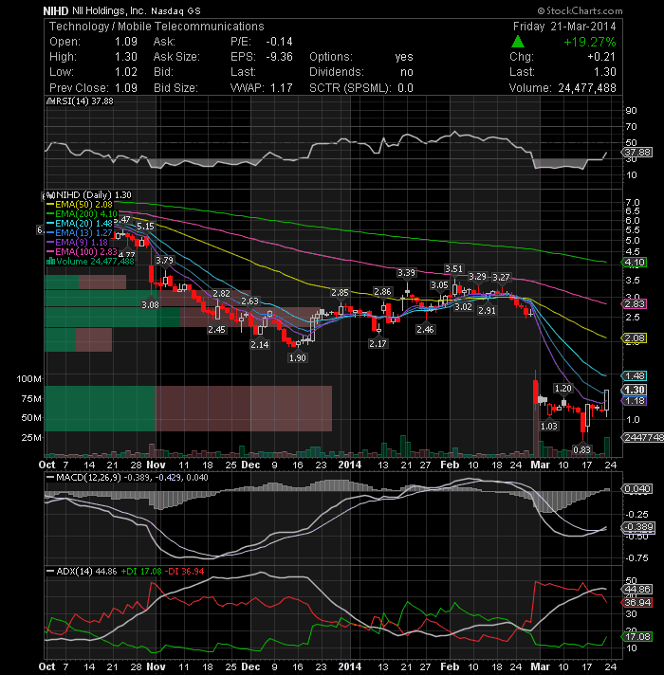
Task: Click the MACD(12,26,9) indicator label
Action: point(89,478)
